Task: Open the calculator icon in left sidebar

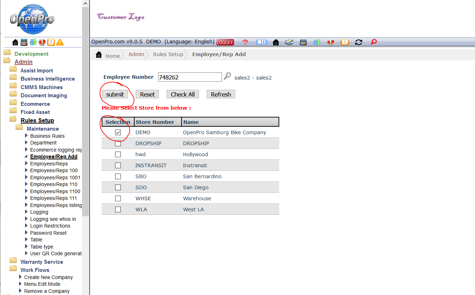Action: (x=24, y=42)
